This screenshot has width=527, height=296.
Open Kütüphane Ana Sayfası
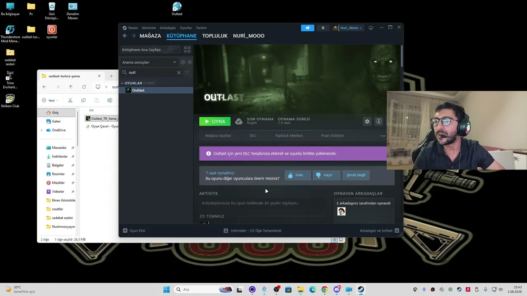[150, 50]
